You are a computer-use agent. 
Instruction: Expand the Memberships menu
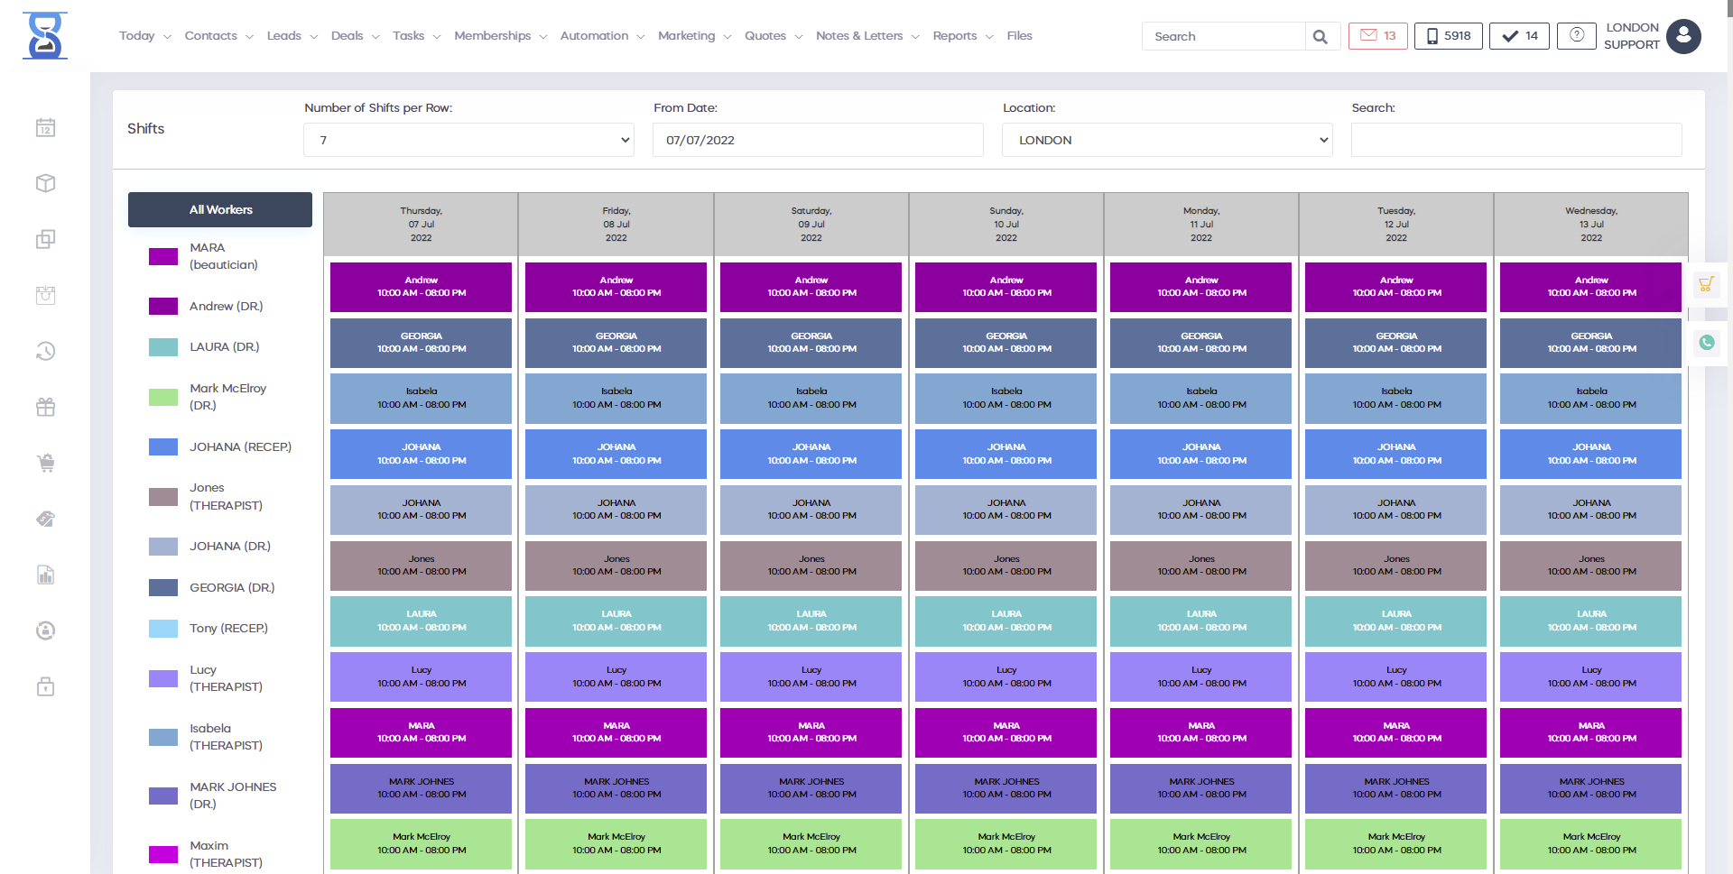tap(500, 36)
